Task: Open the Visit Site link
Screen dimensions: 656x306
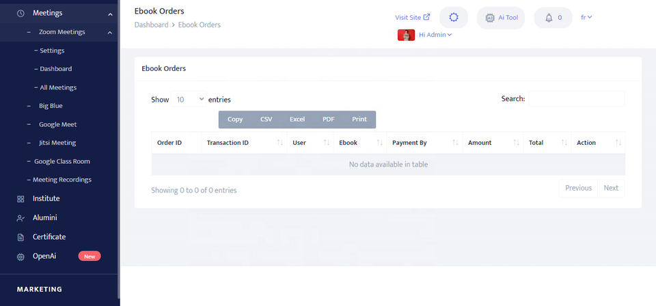Action: [x=413, y=18]
